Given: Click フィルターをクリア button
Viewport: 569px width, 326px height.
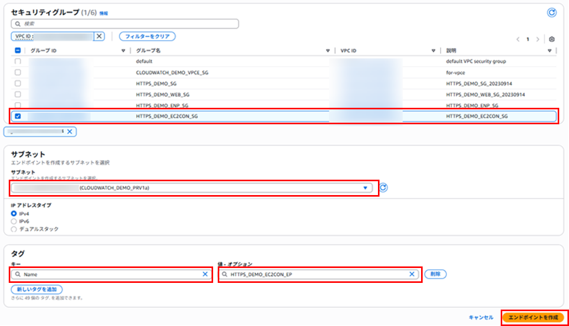Looking at the screenshot, I should click(147, 36).
